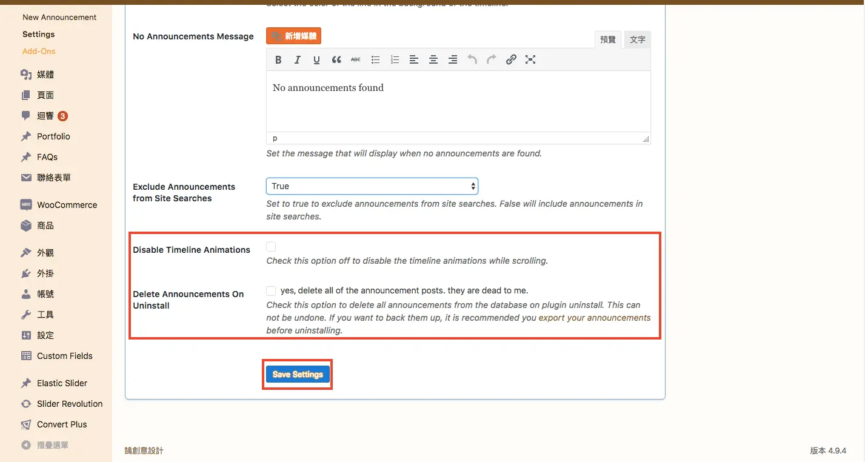
Task: Toggle strikethrough formatting
Action: pyautogui.click(x=356, y=59)
